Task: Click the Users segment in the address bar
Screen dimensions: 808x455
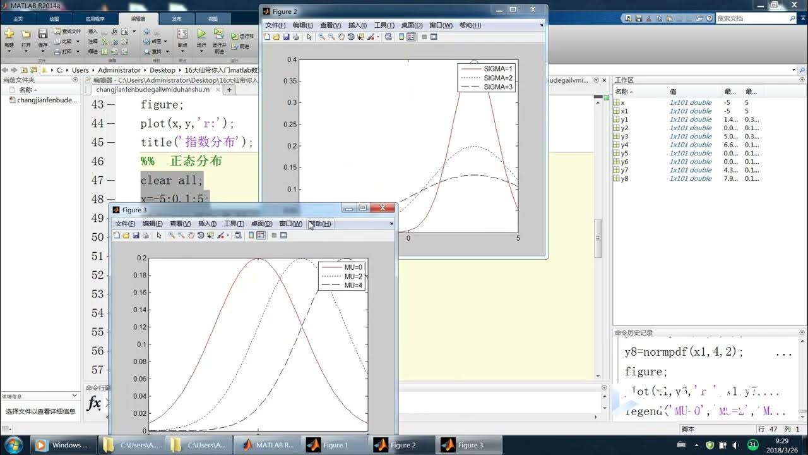Action: (80, 70)
